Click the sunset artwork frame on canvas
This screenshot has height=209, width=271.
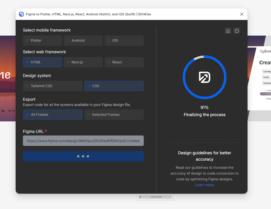(x=8, y=78)
